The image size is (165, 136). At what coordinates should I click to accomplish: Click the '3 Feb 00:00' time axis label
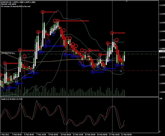(x=17, y=135)
